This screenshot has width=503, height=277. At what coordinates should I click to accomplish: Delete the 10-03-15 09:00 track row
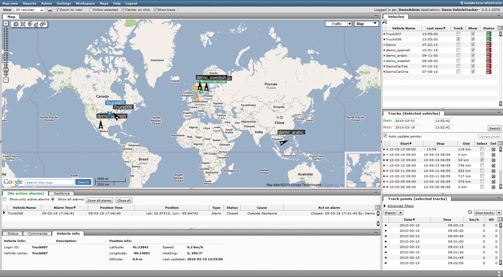coord(493,149)
